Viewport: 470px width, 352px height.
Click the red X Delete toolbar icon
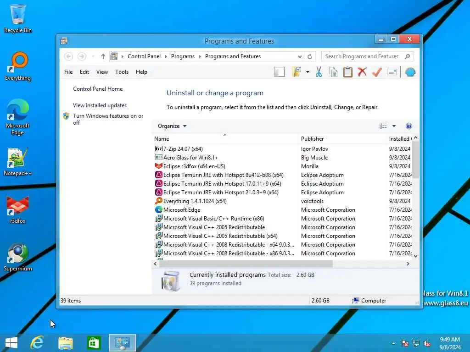pyautogui.click(x=362, y=72)
